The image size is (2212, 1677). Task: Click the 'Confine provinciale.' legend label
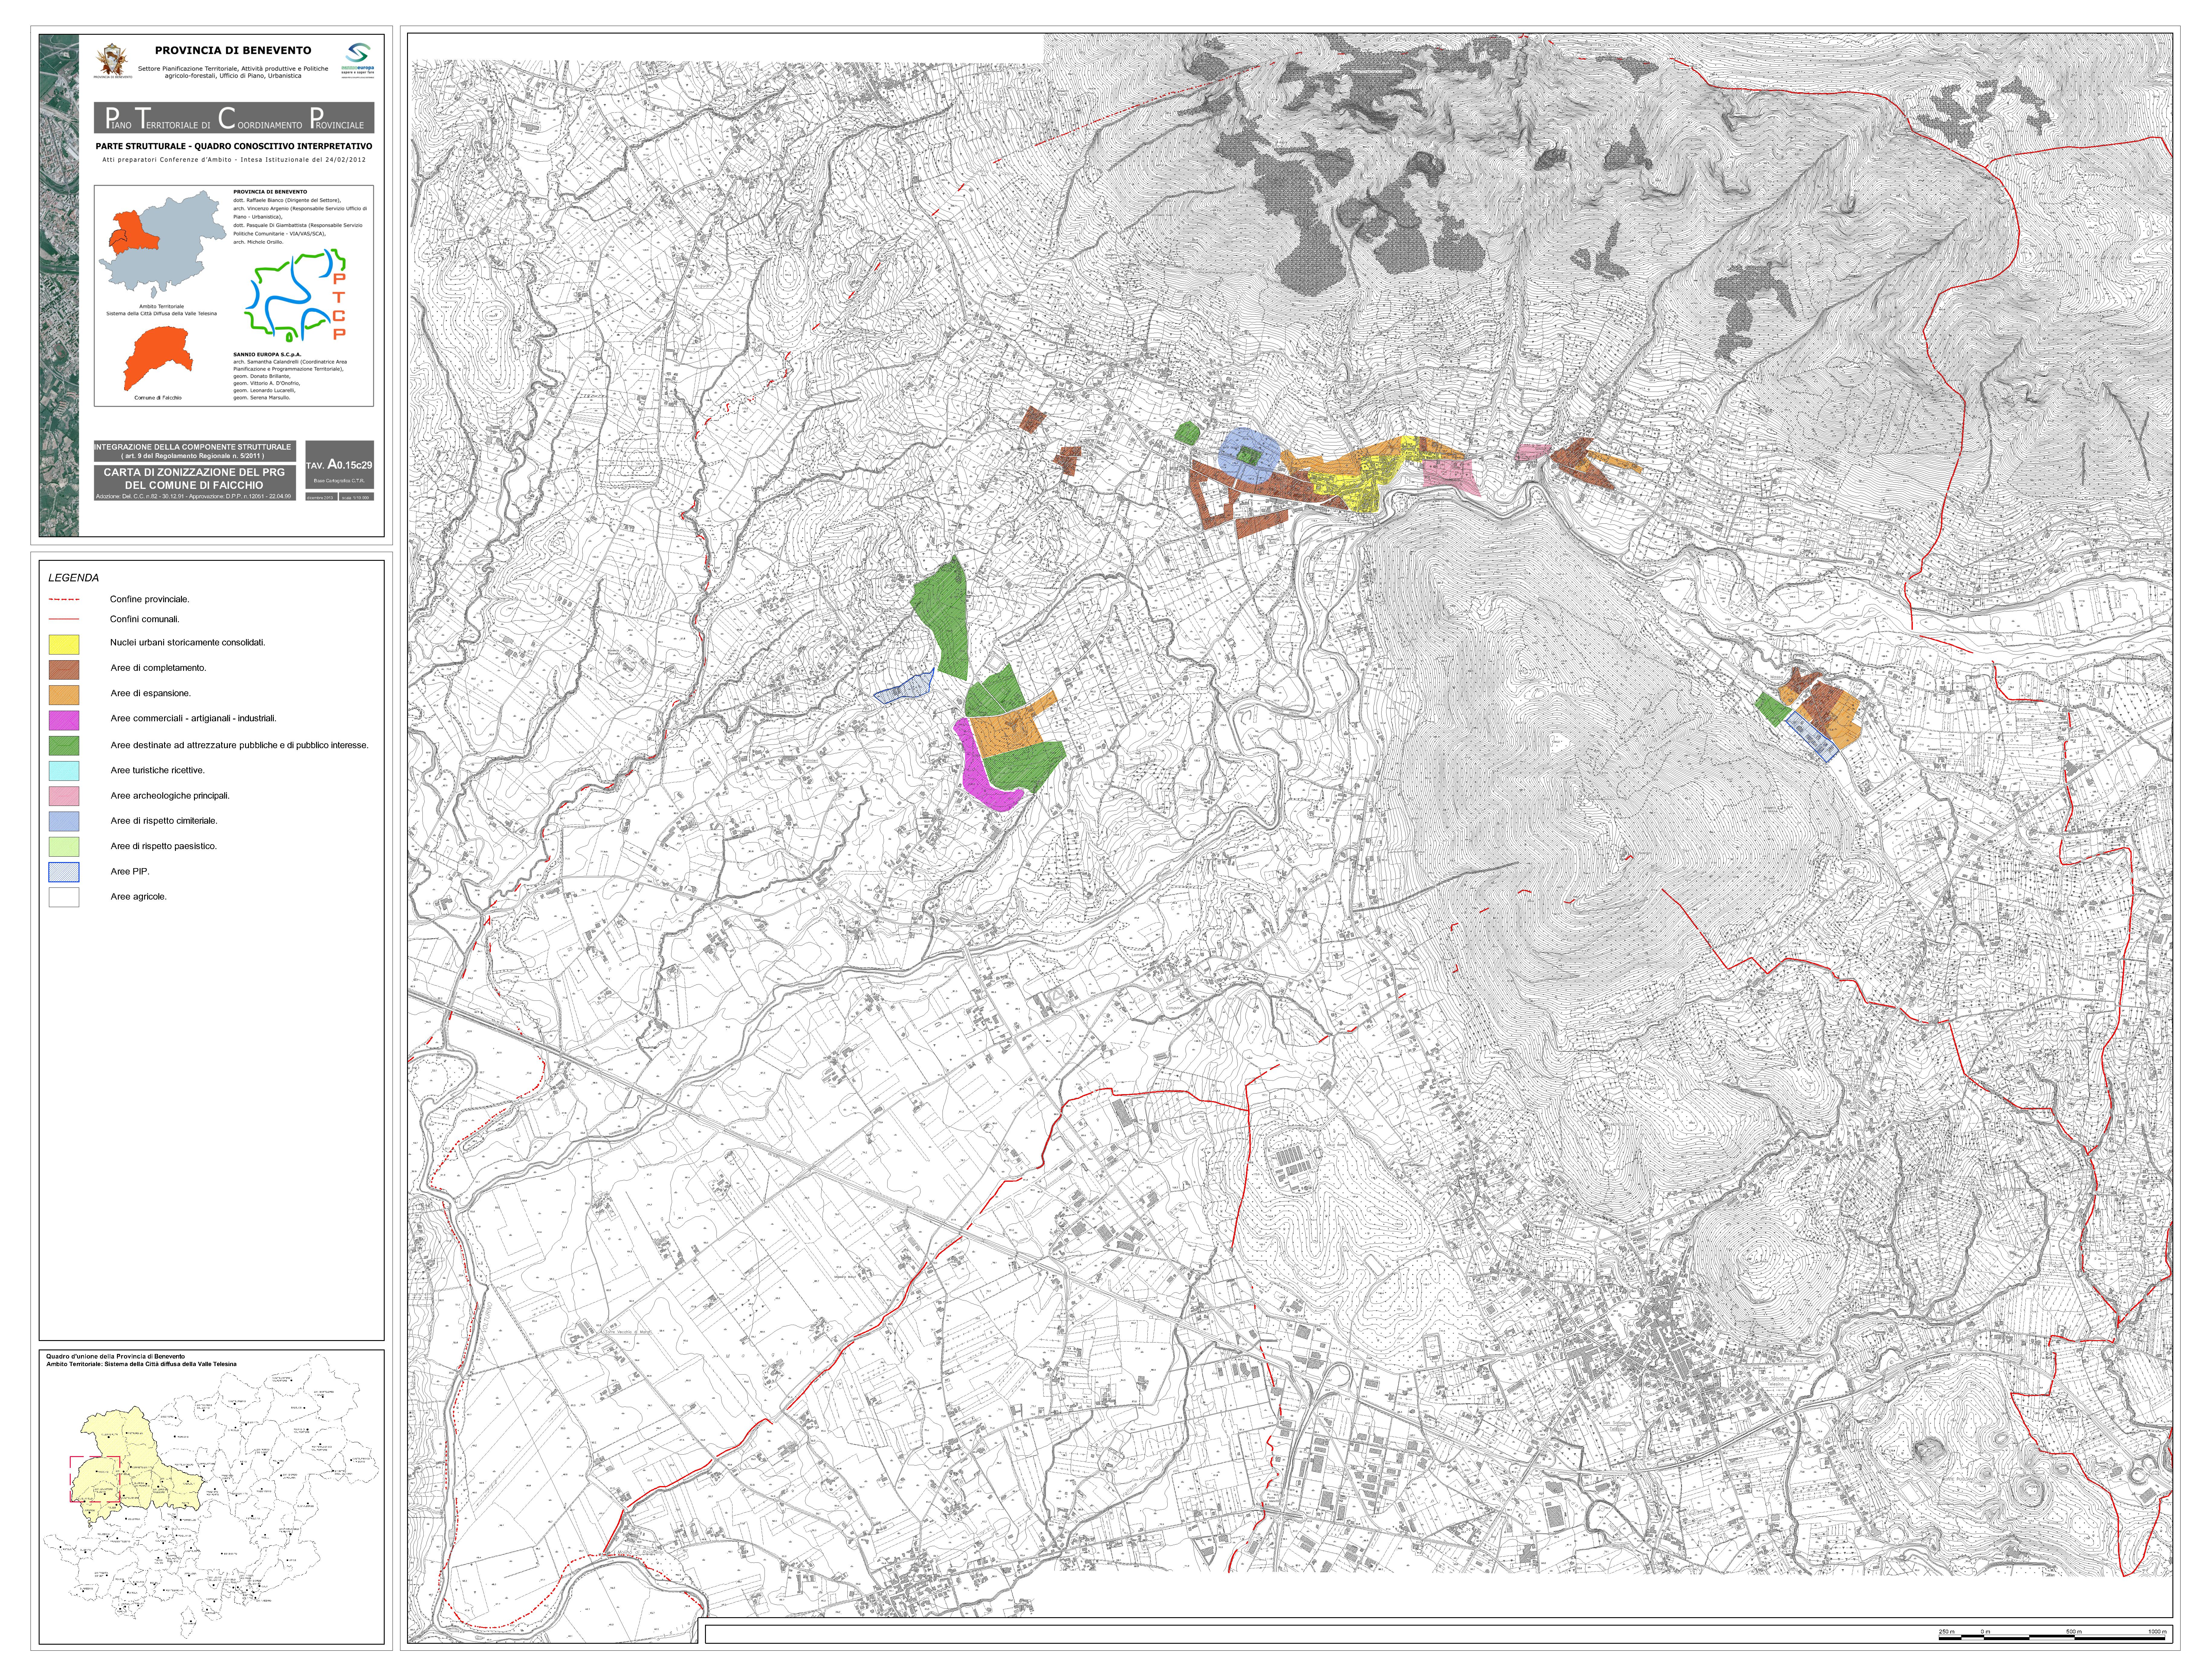tap(150, 600)
